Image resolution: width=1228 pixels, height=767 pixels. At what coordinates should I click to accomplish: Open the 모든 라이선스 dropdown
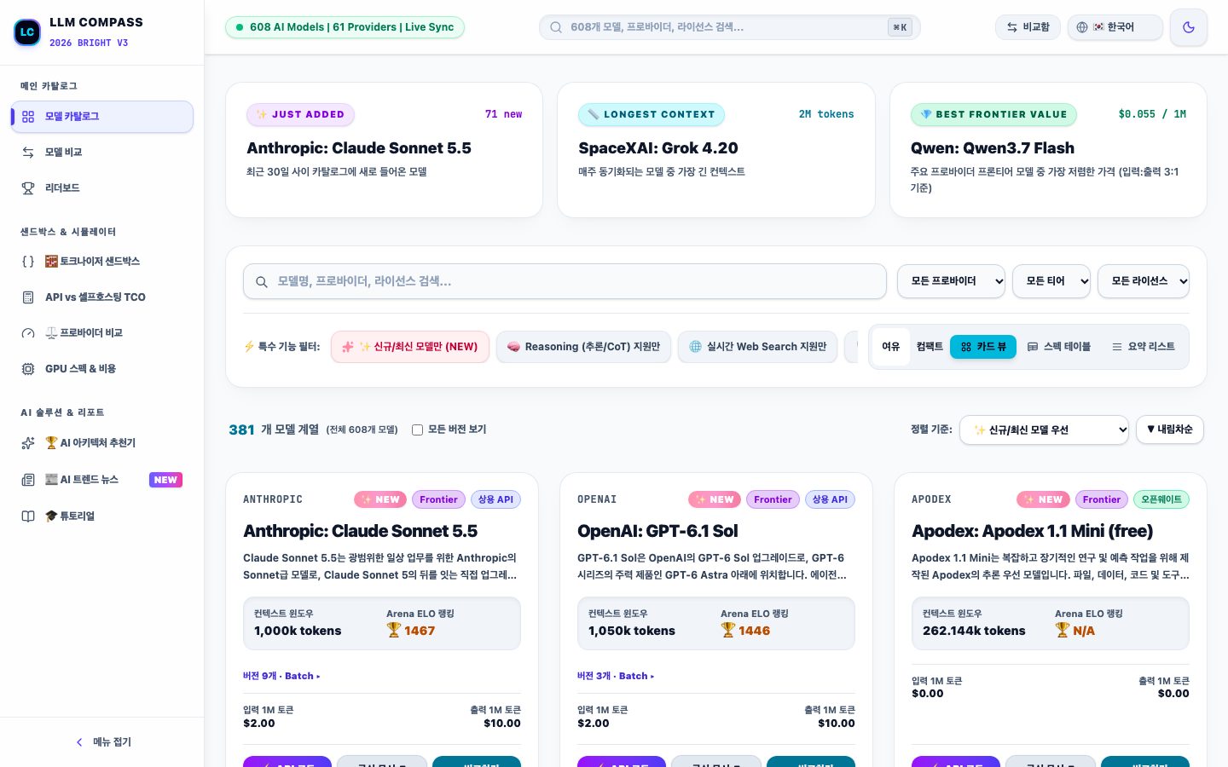coord(1143,281)
